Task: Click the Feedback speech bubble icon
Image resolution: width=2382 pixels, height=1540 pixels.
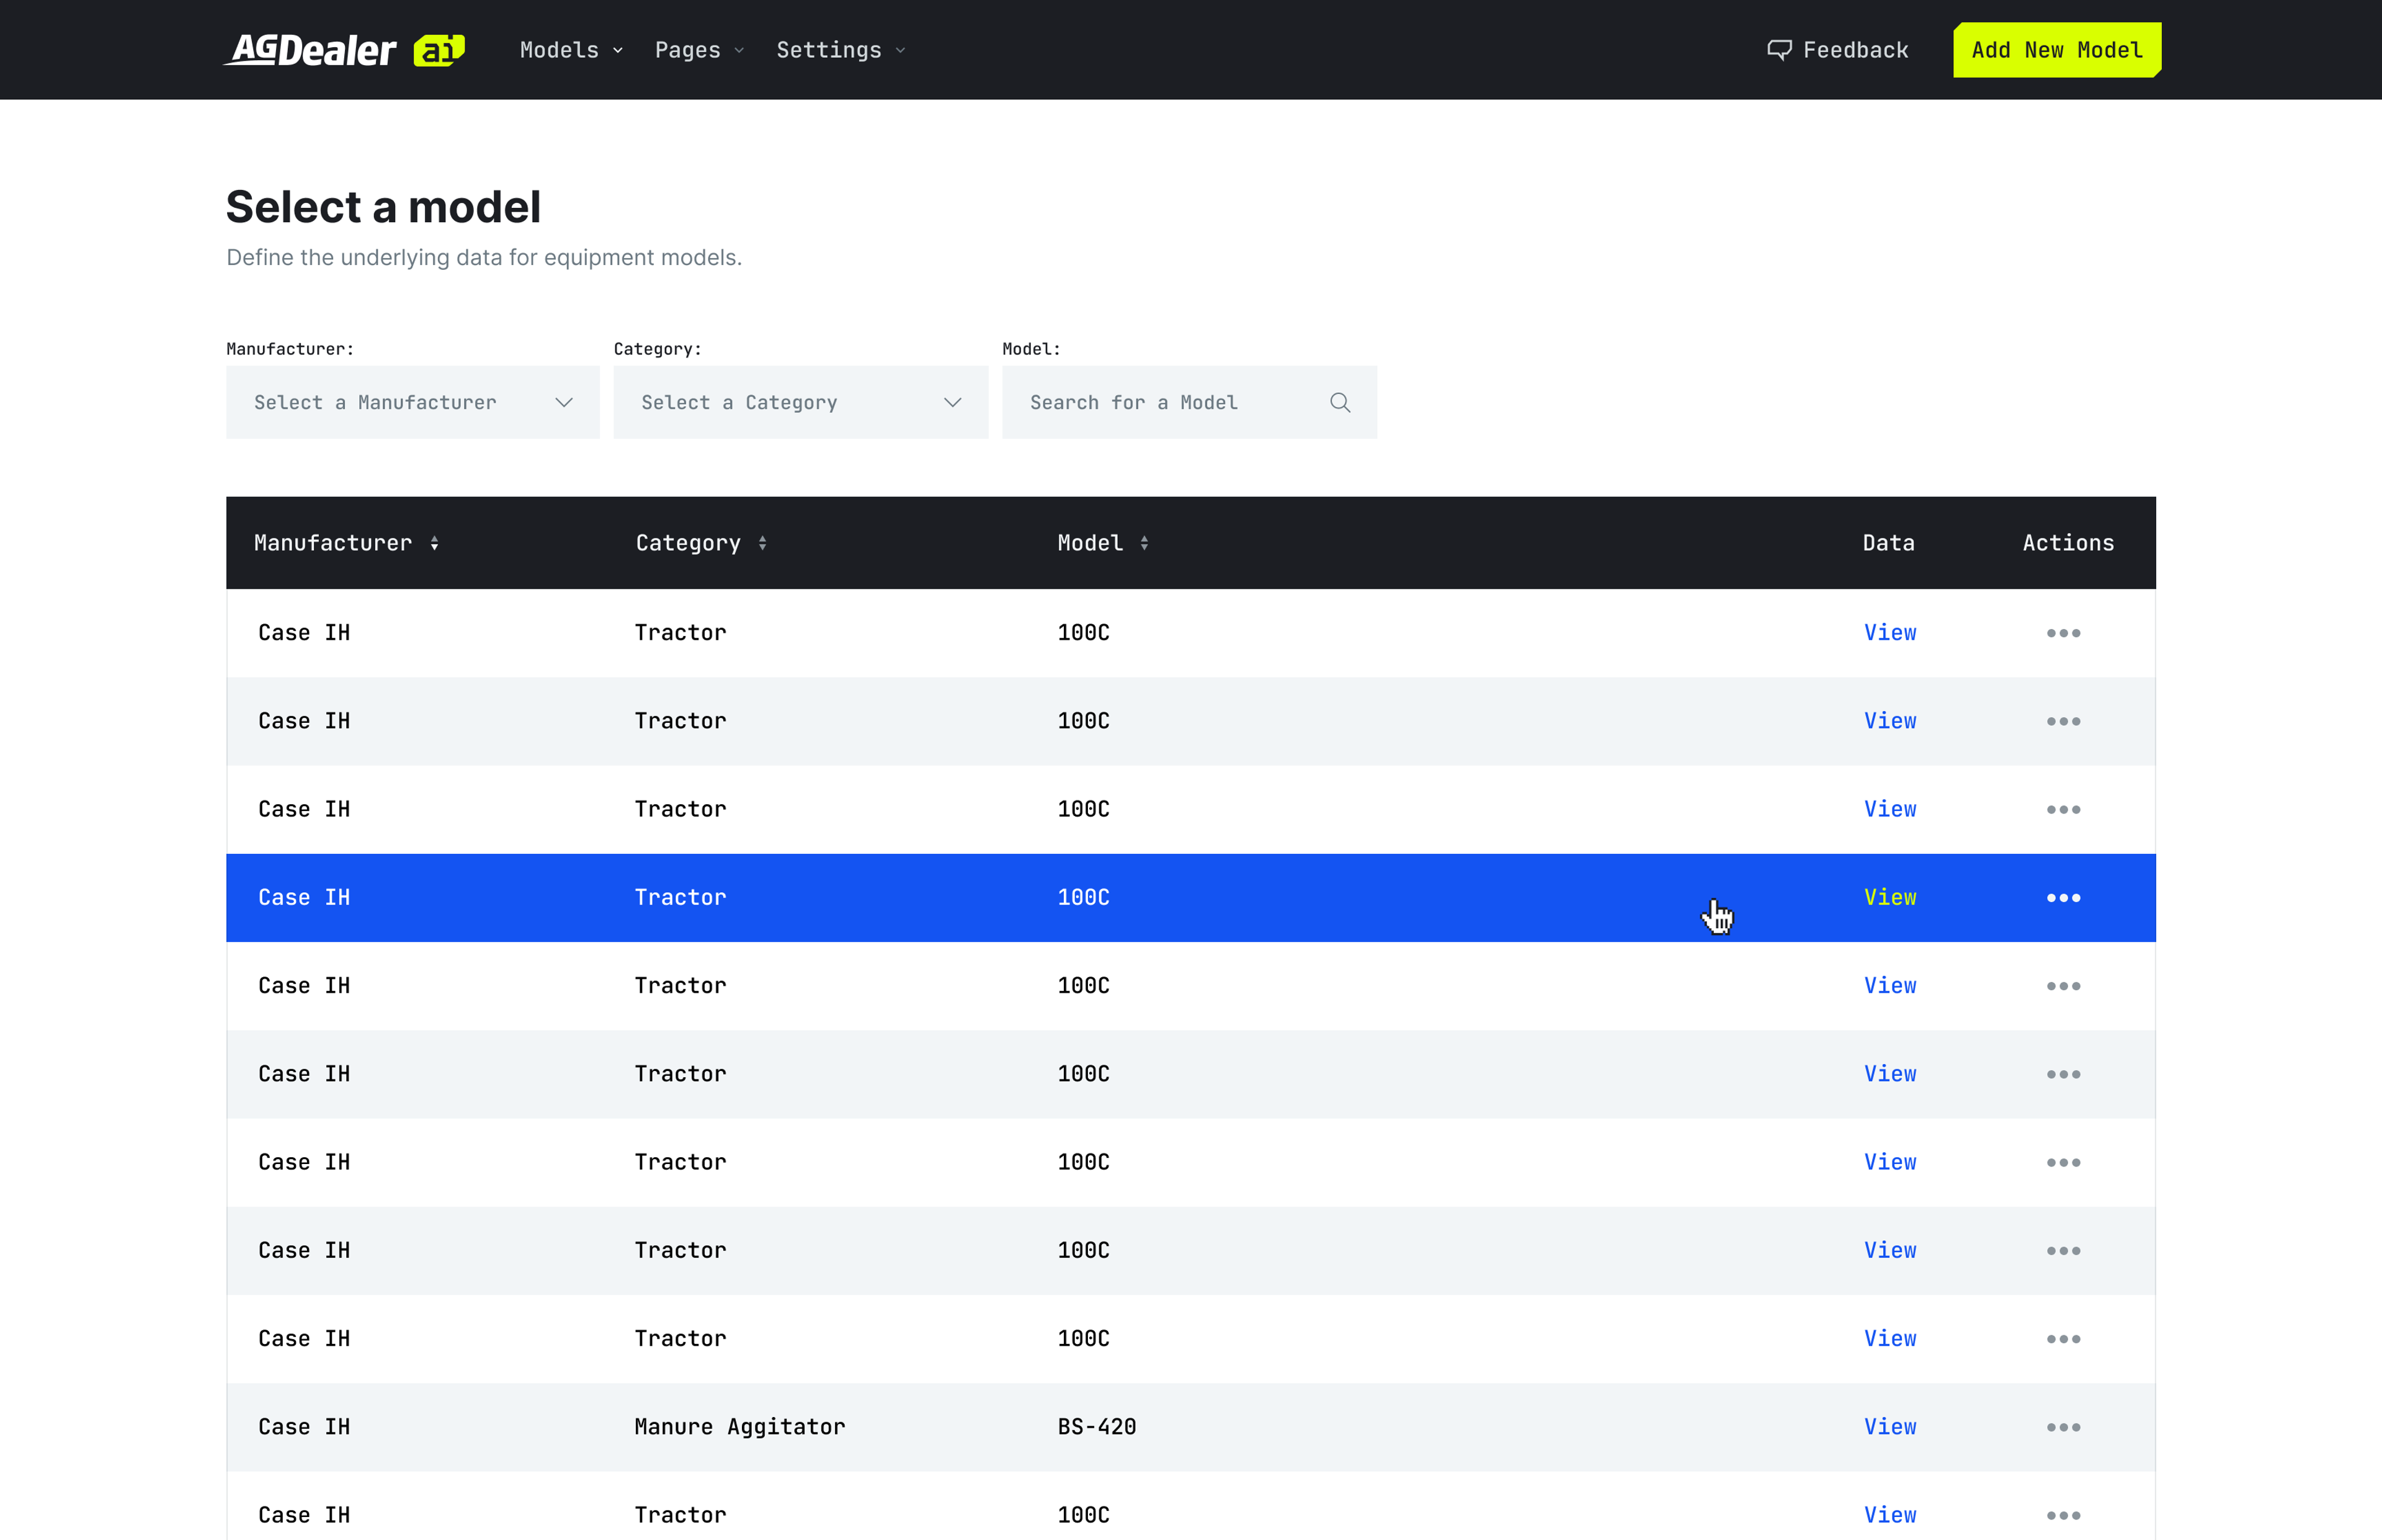Action: coord(1779,50)
